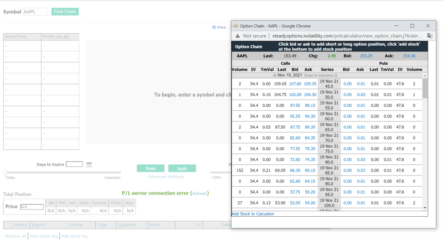Click put ask 0.03 for 50.0 strike
The width and height of the screenshot is (443, 246).
click(361, 95)
